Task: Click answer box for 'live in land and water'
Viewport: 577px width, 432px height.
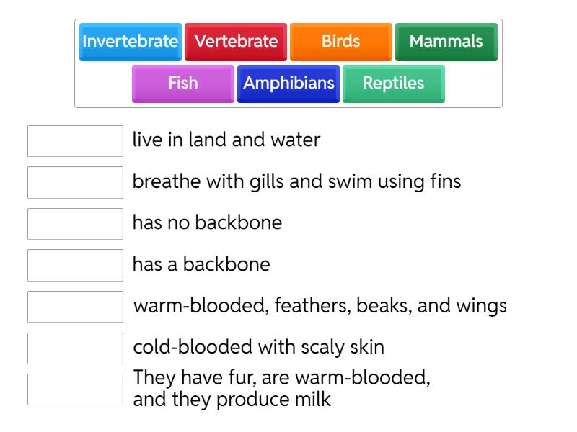Action: pyautogui.click(x=75, y=141)
